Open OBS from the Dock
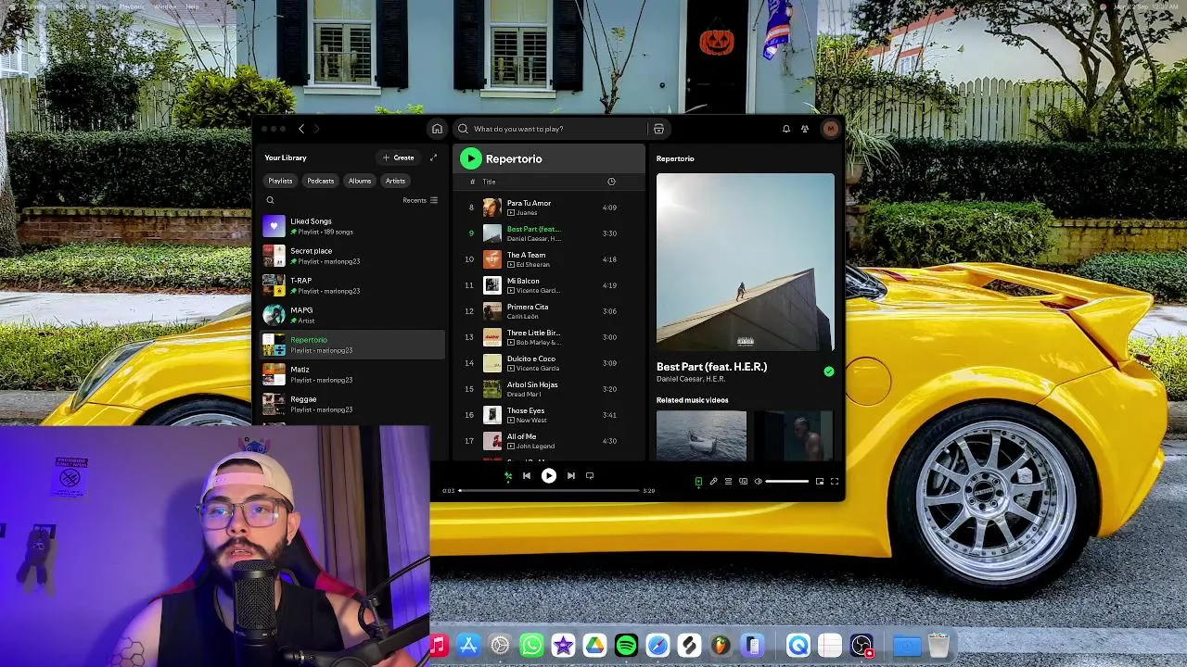Viewport: 1187px width, 667px height. pyautogui.click(x=862, y=645)
